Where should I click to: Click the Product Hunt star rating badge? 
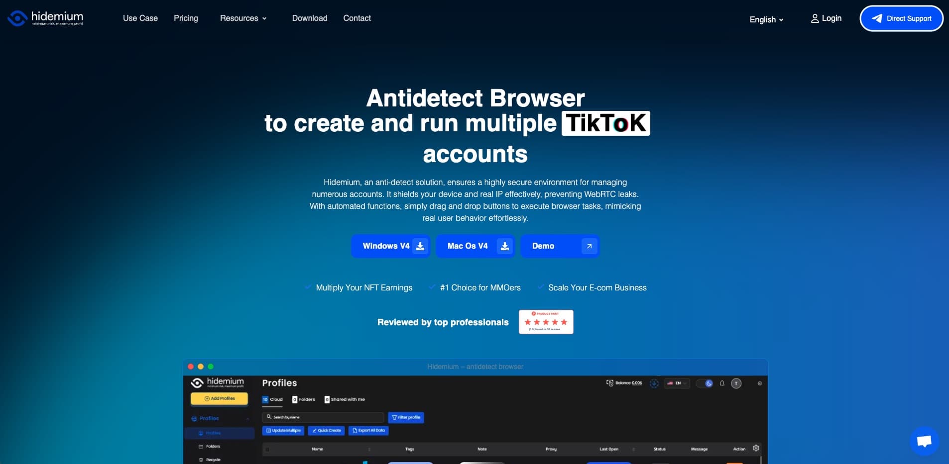pyautogui.click(x=546, y=322)
